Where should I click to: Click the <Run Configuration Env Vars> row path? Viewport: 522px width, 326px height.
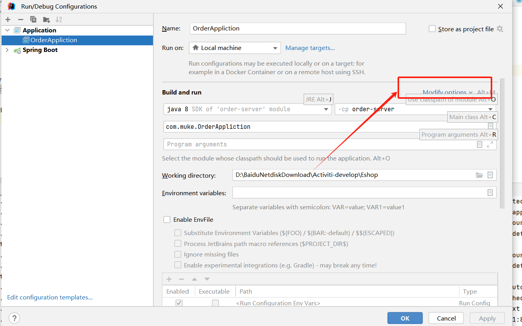click(x=278, y=303)
